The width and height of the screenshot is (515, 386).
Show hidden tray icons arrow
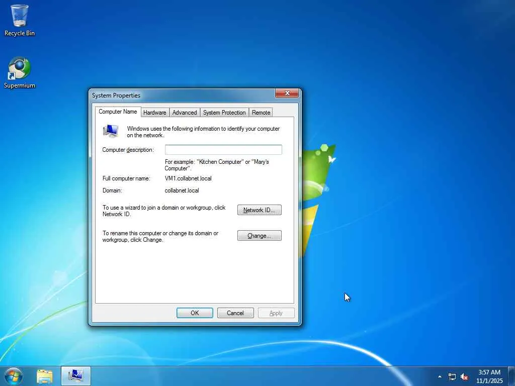click(x=440, y=376)
